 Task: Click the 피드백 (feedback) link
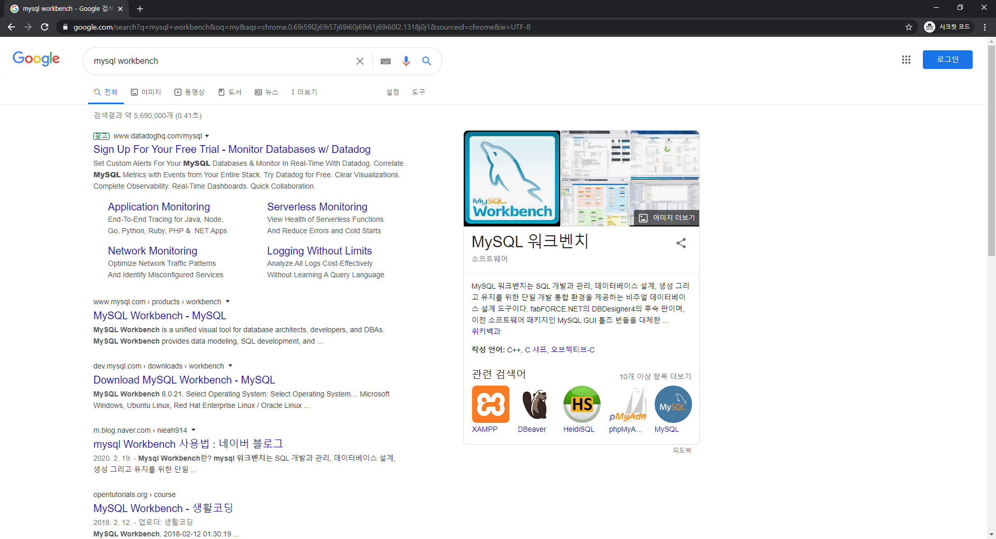(682, 450)
